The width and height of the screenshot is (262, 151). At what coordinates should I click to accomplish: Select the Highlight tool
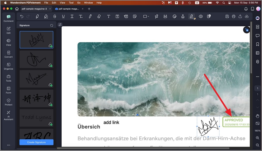(x=37, y=16)
